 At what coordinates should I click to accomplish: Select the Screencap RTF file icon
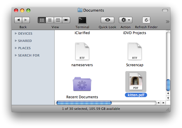tap(135, 51)
